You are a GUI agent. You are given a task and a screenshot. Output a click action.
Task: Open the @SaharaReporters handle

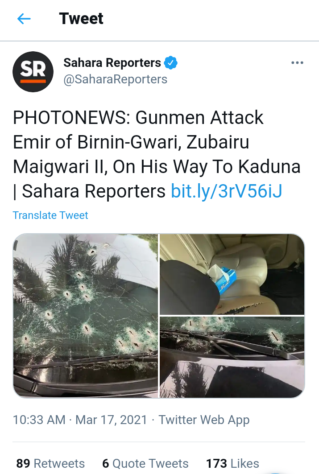click(x=115, y=79)
